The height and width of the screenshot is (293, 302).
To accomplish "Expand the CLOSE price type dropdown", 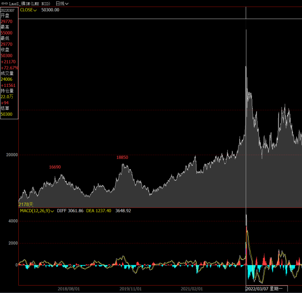I will tap(28, 10).
